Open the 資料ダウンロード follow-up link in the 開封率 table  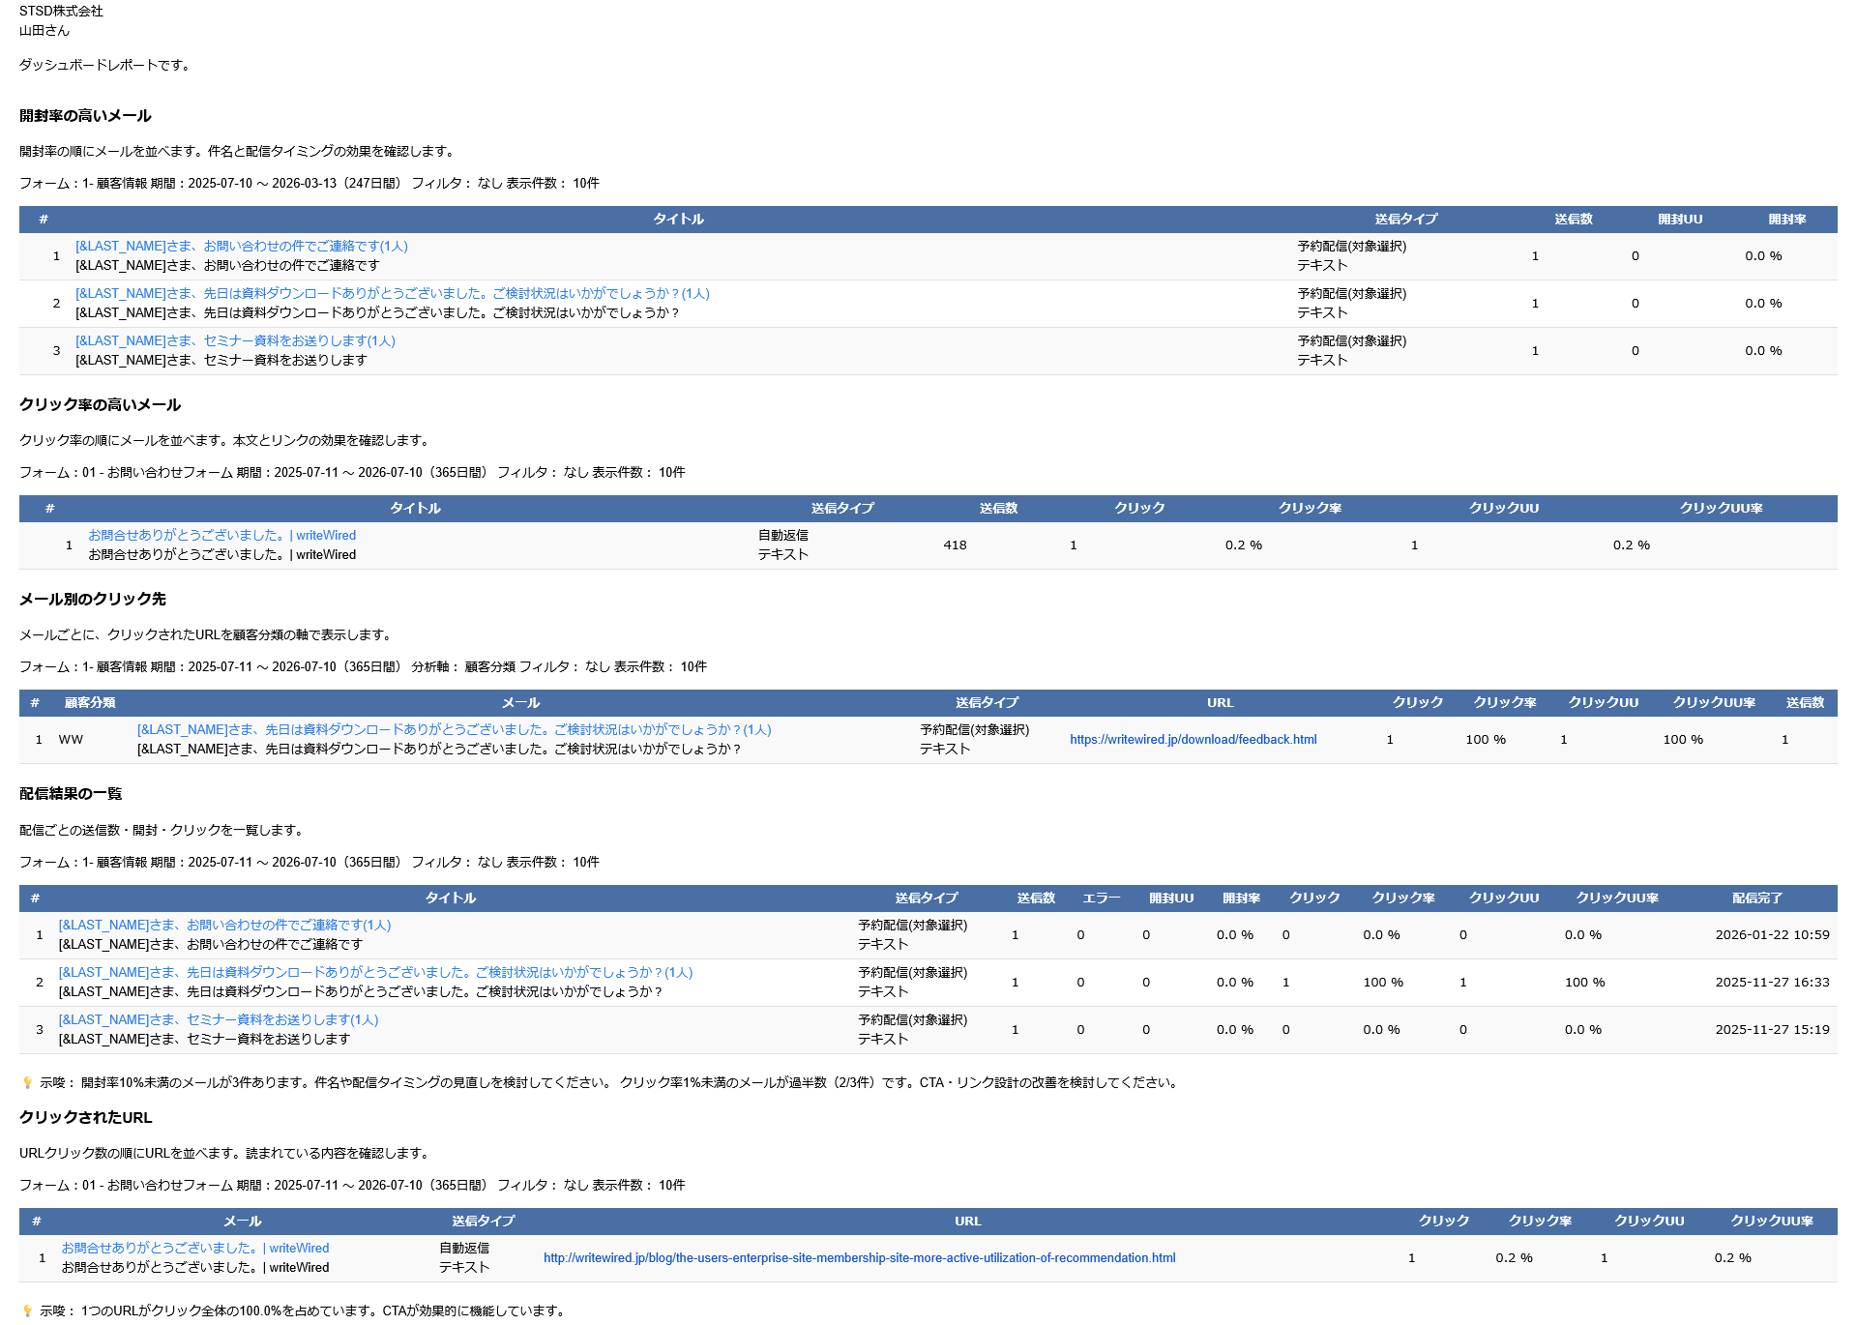pos(393,294)
